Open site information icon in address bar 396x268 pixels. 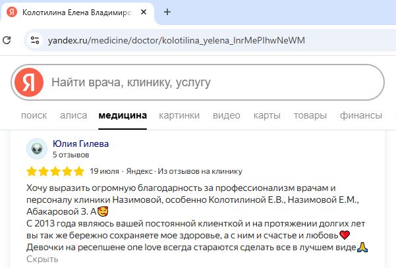pyautogui.click(x=36, y=40)
